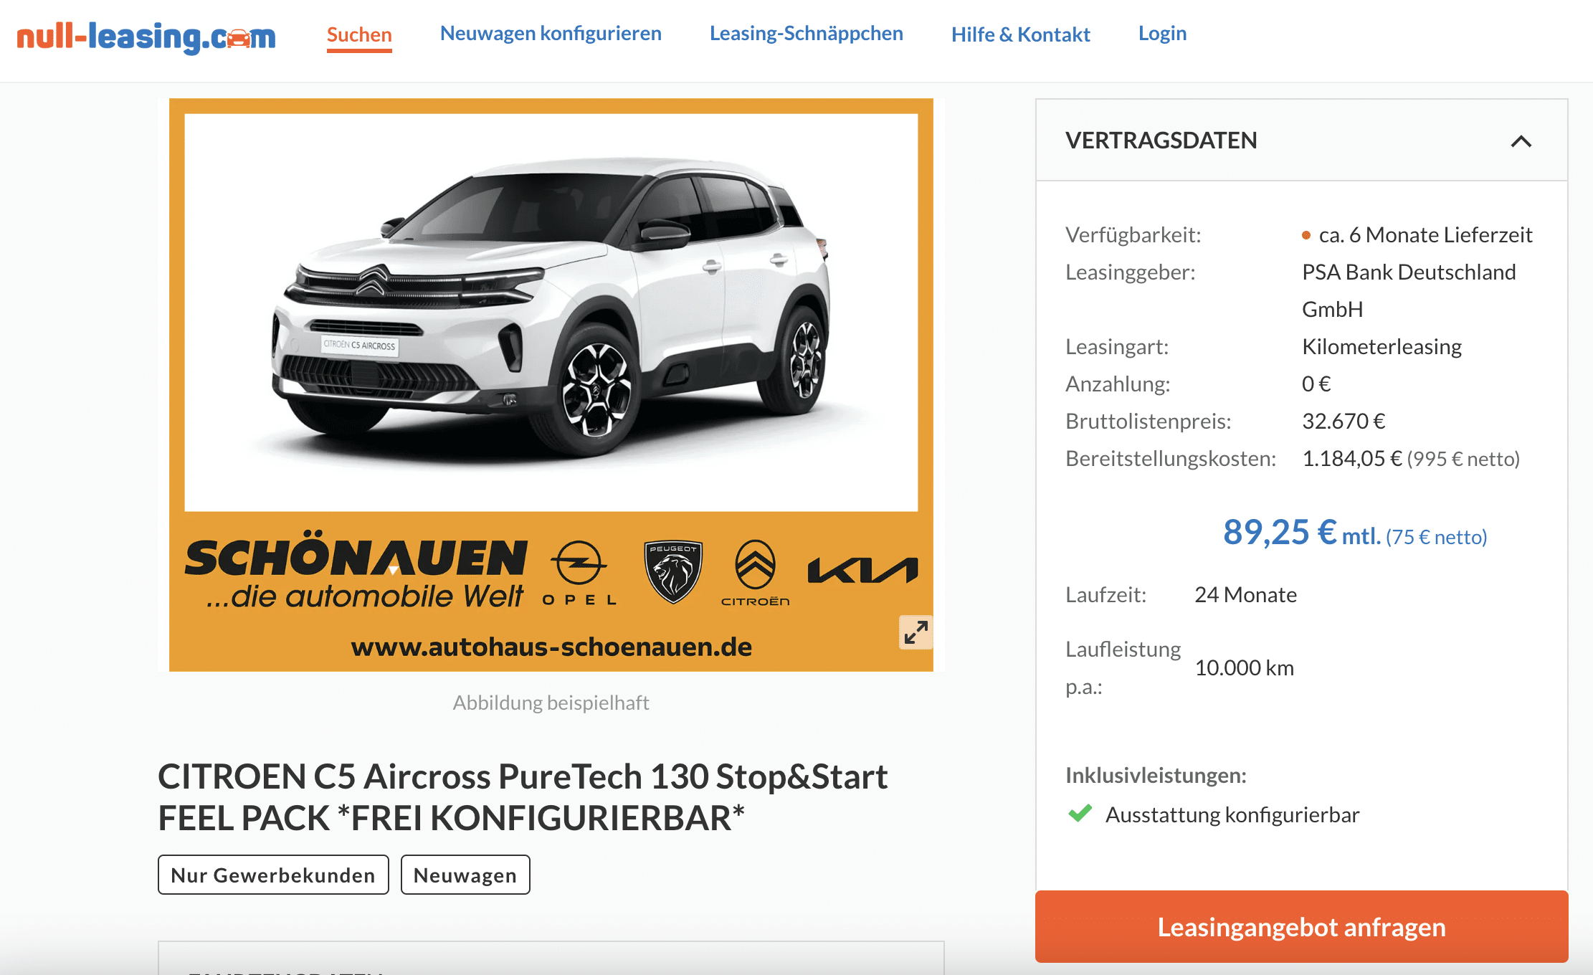Request offer via Leasingangebot anfragen button
Screen dimensions: 1593x975
pyautogui.click(x=1301, y=926)
